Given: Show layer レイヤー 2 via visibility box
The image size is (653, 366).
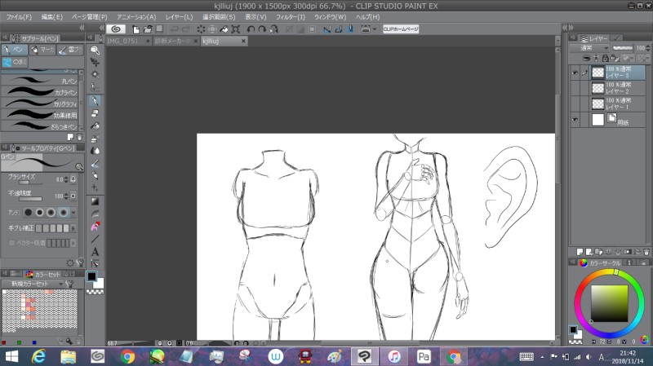Looking at the screenshot, I should pyautogui.click(x=575, y=88).
